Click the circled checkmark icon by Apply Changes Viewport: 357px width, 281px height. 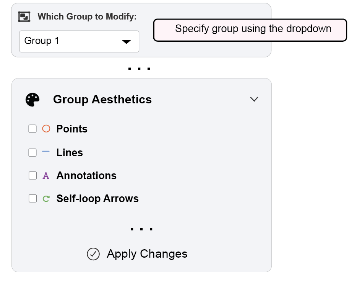click(93, 254)
